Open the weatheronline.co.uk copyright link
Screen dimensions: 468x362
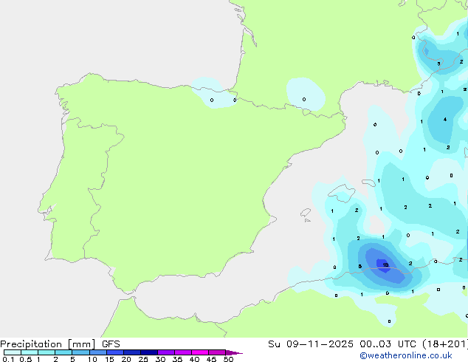(406, 356)
